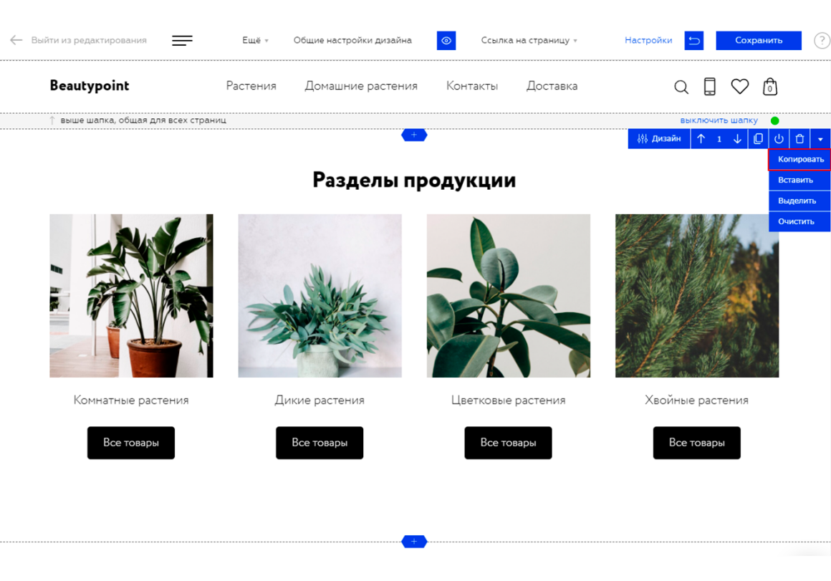Choose Очистить from the dropdown
The image size is (831, 581).
(799, 221)
